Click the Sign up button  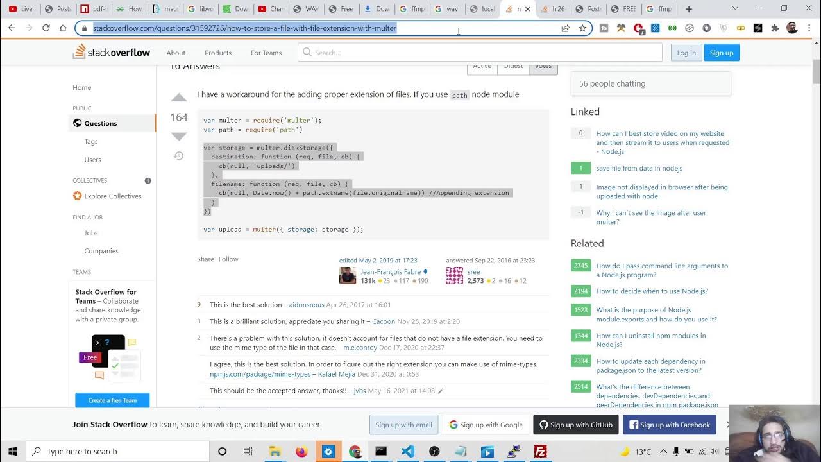tap(721, 53)
